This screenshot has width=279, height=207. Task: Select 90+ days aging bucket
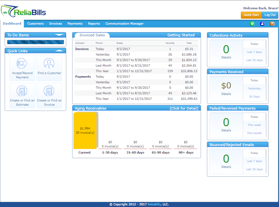pos(186,153)
